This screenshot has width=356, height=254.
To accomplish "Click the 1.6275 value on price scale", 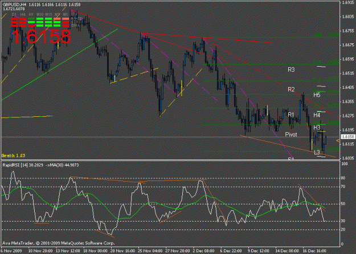I will (348, 116).
